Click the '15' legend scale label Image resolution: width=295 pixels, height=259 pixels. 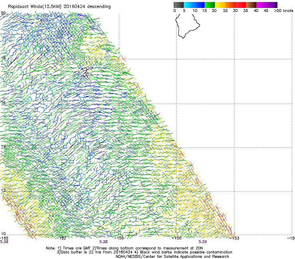point(205,11)
